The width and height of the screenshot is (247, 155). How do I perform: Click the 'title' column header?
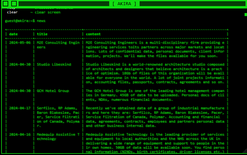pos(42,34)
